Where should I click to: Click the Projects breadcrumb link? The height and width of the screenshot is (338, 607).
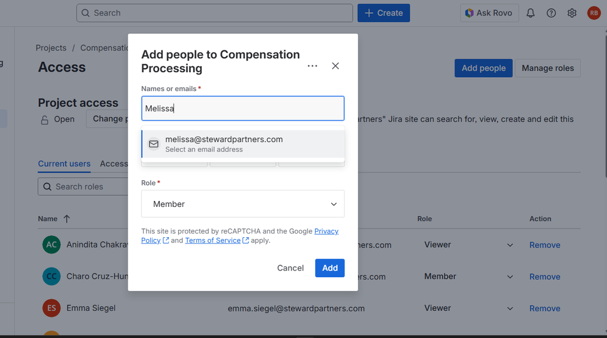tap(51, 47)
